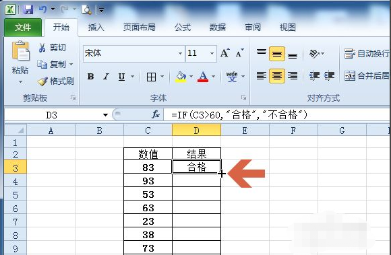
Task: Open the borders dropdown arrow
Action: tap(162, 77)
